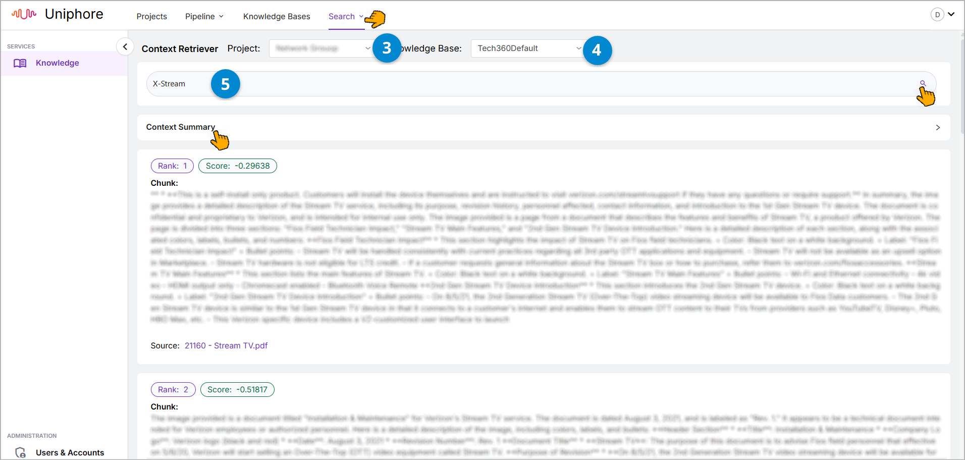Click the Users & Accounts shield icon

[x=20, y=452]
